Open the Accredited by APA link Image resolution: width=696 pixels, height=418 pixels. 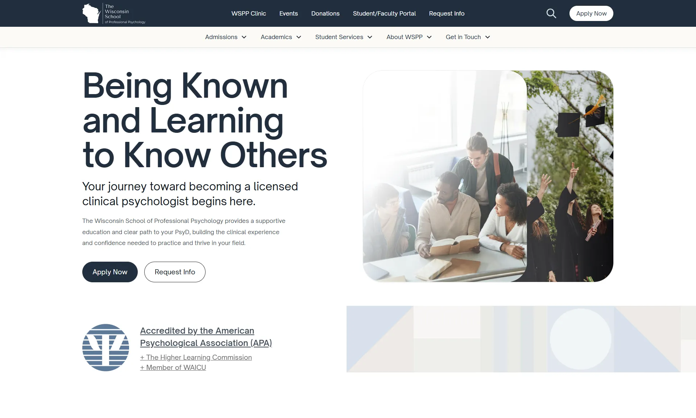(x=206, y=337)
